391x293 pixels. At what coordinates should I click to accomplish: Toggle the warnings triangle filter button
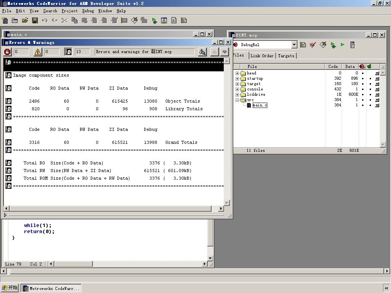coord(38,52)
